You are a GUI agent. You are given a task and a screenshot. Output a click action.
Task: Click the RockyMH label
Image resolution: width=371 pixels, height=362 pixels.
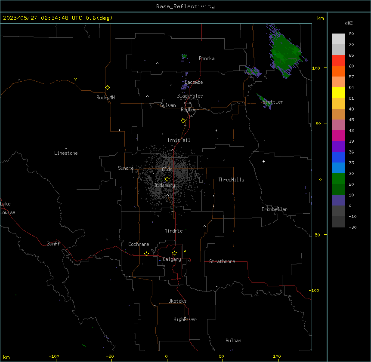[105, 98]
